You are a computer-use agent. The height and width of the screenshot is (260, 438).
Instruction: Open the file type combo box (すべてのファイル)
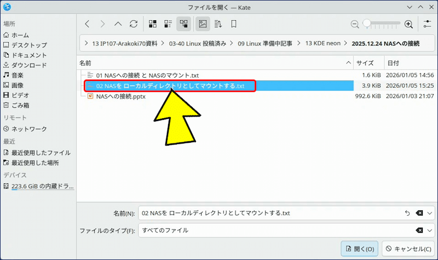(286, 230)
